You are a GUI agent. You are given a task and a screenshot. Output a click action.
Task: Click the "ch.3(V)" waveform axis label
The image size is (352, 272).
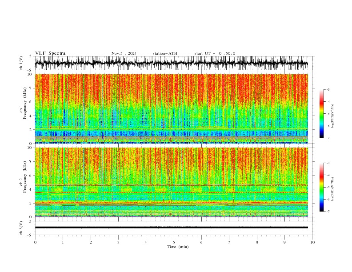(x=21, y=228)
